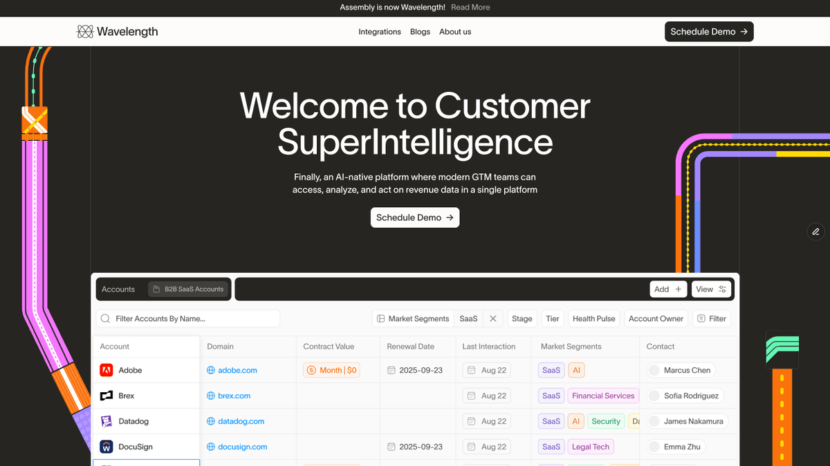Click the floating pencil edit icon
Screen dimensions: 830x466
(x=816, y=232)
